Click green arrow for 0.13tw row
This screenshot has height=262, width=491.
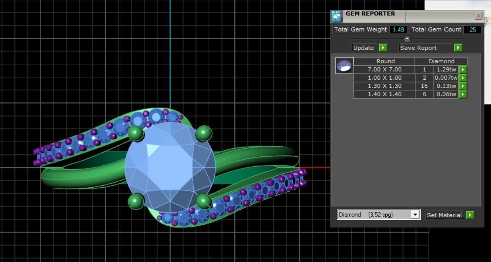(x=463, y=86)
